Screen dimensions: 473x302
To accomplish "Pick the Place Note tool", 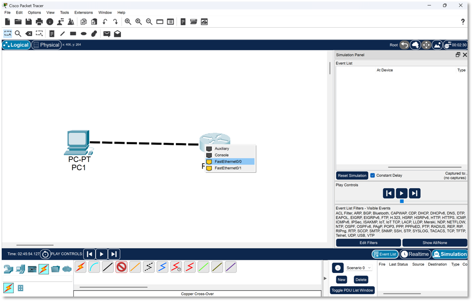I will (52, 34).
